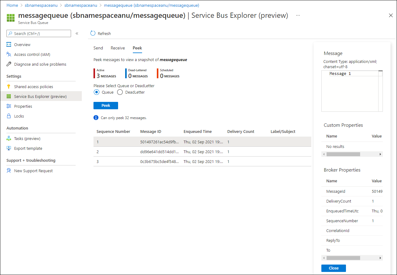397x275 pixels.
Task: Click CorrelationId row in Broker Properties
Action: [352, 230]
